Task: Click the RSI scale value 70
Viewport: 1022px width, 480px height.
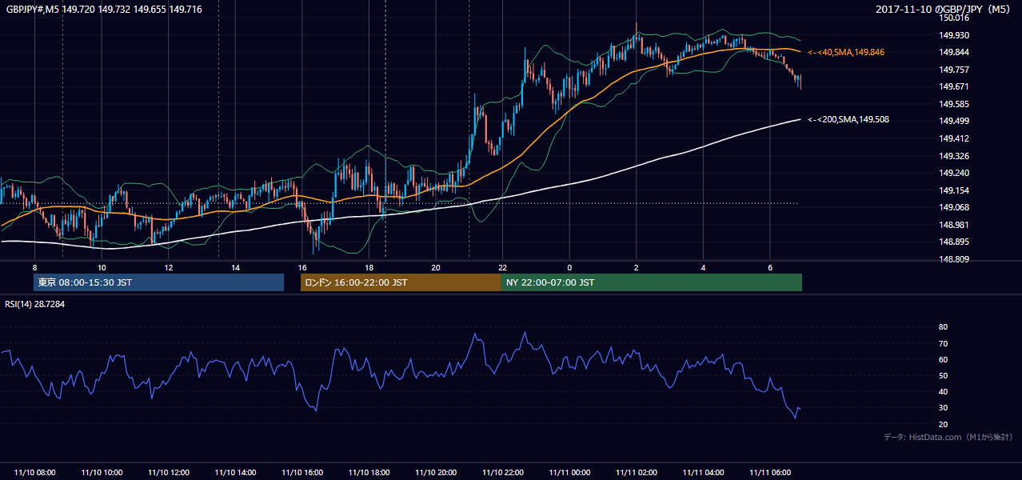Action: (x=944, y=343)
